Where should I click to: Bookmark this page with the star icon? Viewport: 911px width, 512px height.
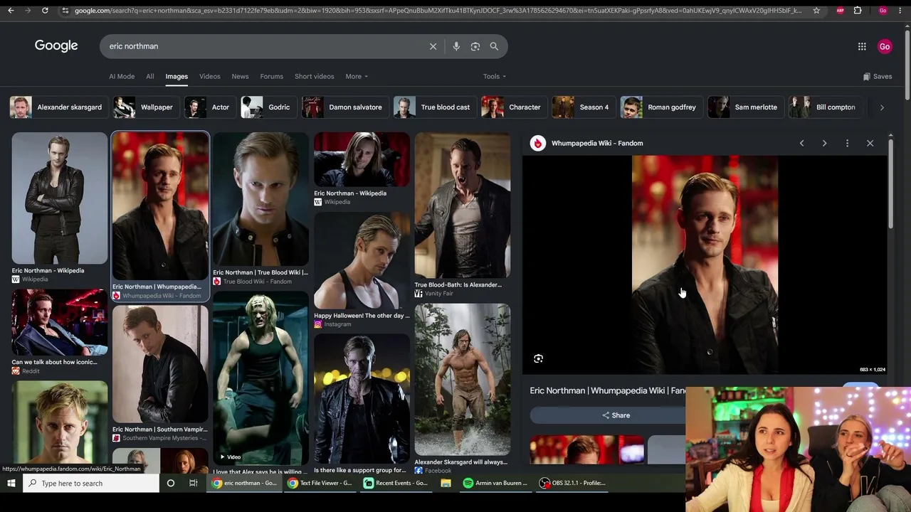pyautogui.click(x=816, y=11)
